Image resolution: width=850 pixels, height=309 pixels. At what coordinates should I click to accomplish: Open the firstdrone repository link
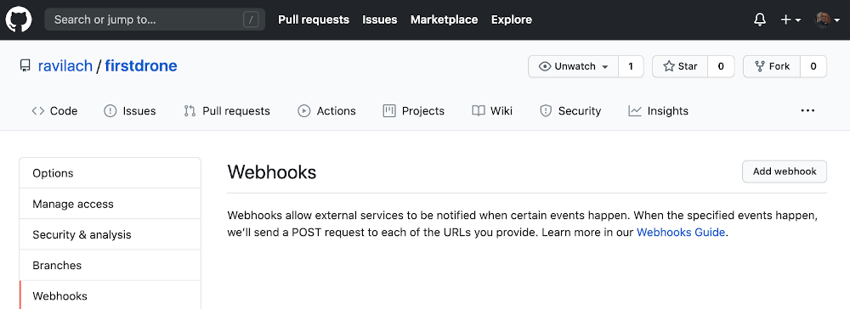[x=141, y=66]
